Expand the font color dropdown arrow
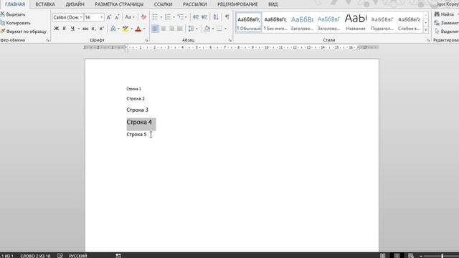 [144, 29]
